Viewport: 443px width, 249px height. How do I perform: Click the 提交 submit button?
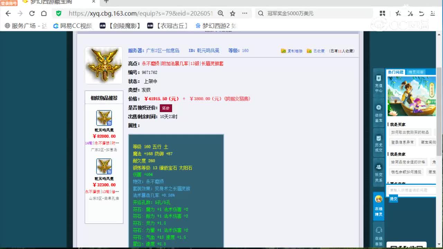(394, 199)
